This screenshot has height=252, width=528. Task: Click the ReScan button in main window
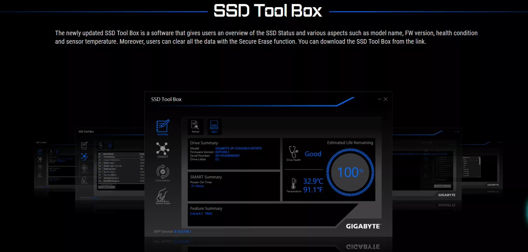click(x=195, y=126)
